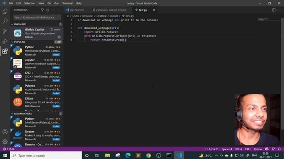Open the Search view in activity bar
Viewport: 284px width, 159px height.
pyautogui.click(x=5, y=21)
